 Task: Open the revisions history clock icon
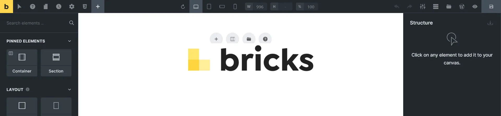pos(59,7)
